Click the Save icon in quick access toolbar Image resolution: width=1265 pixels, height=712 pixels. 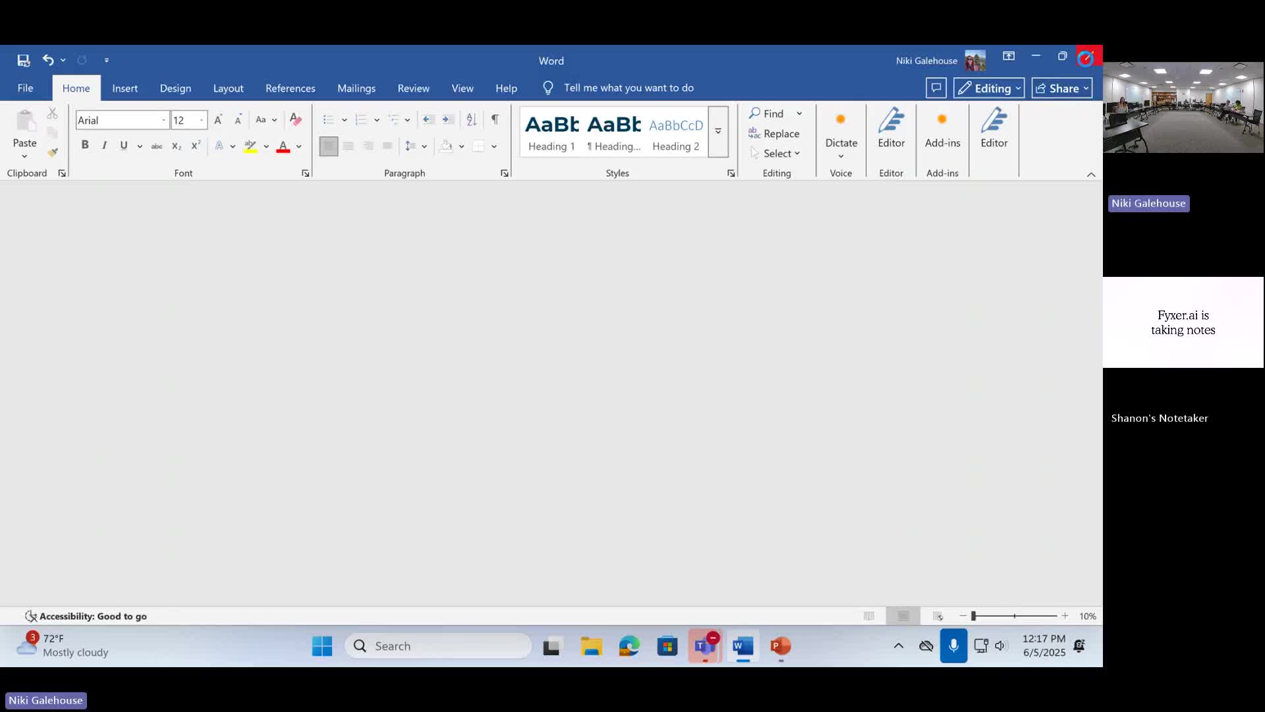(x=24, y=61)
